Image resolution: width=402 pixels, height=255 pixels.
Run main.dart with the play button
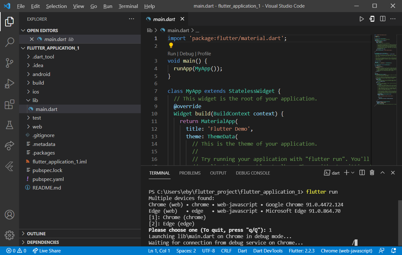pyautogui.click(x=362, y=18)
